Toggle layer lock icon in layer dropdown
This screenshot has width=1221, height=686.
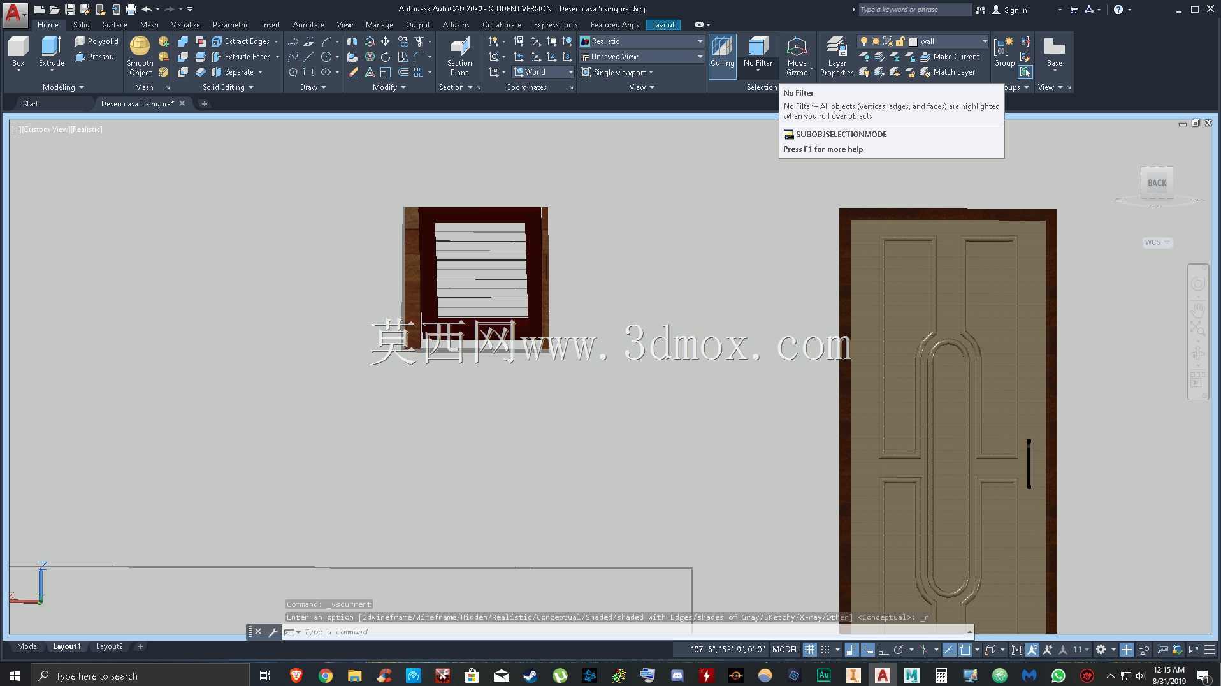click(x=900, y=41)
